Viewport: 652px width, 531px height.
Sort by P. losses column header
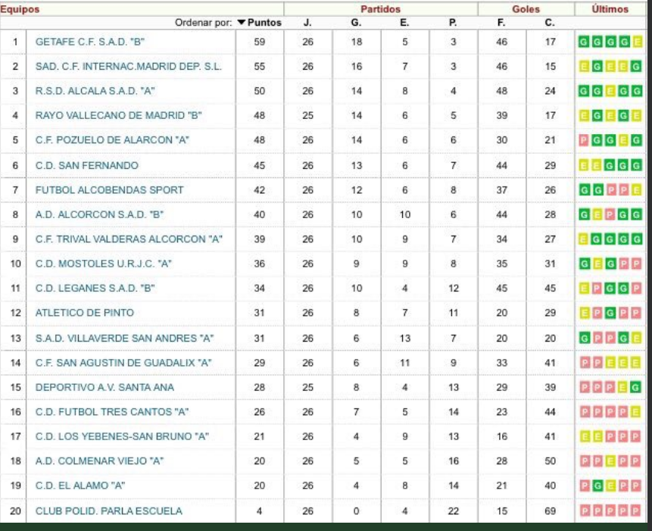click(453, 23)
